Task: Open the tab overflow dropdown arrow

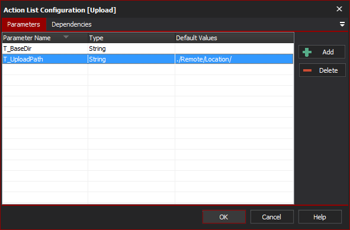Action: click(342, 24)
